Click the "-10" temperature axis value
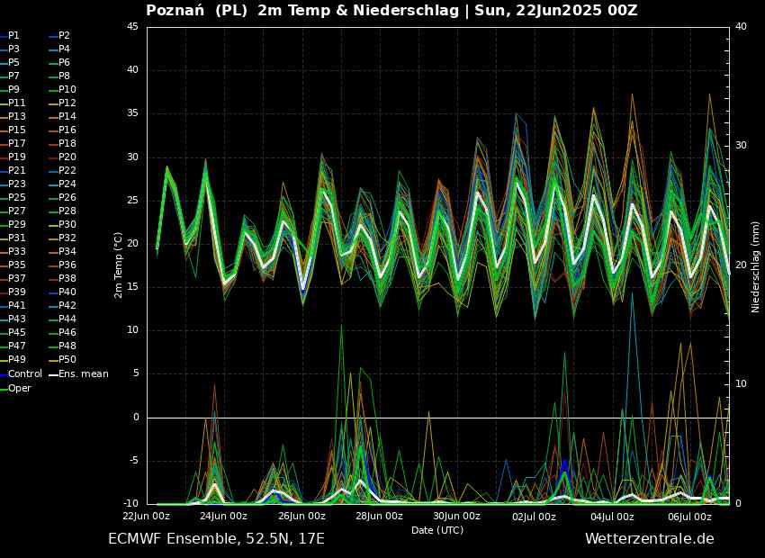Screen dimensions: 765x558 (x=130, y=503)
